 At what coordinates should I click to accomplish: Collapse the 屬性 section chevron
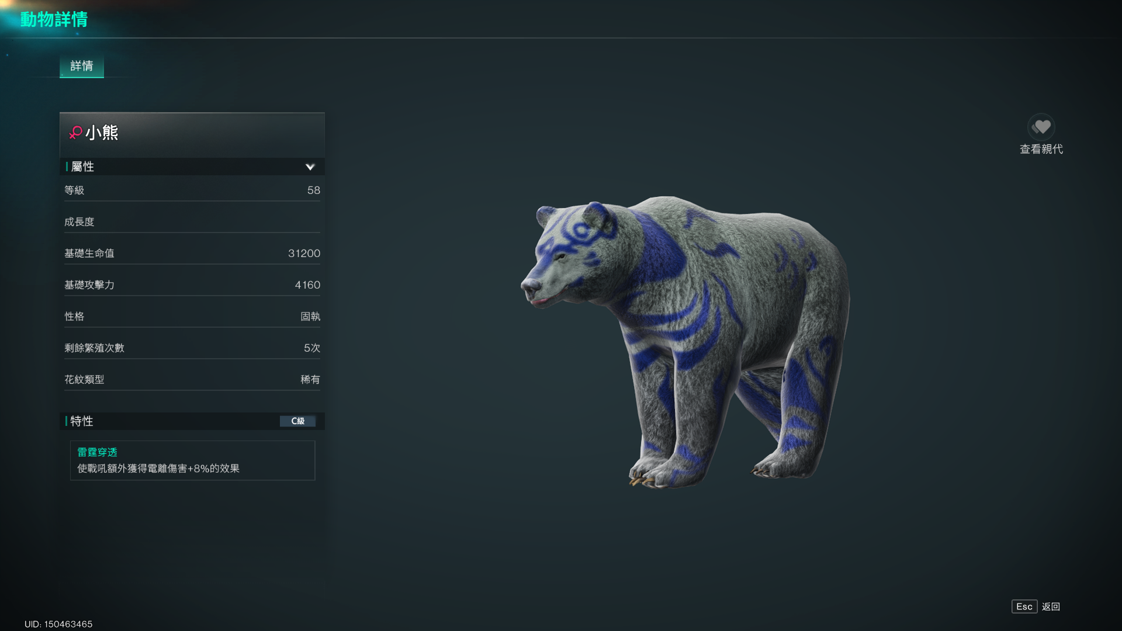310,167
